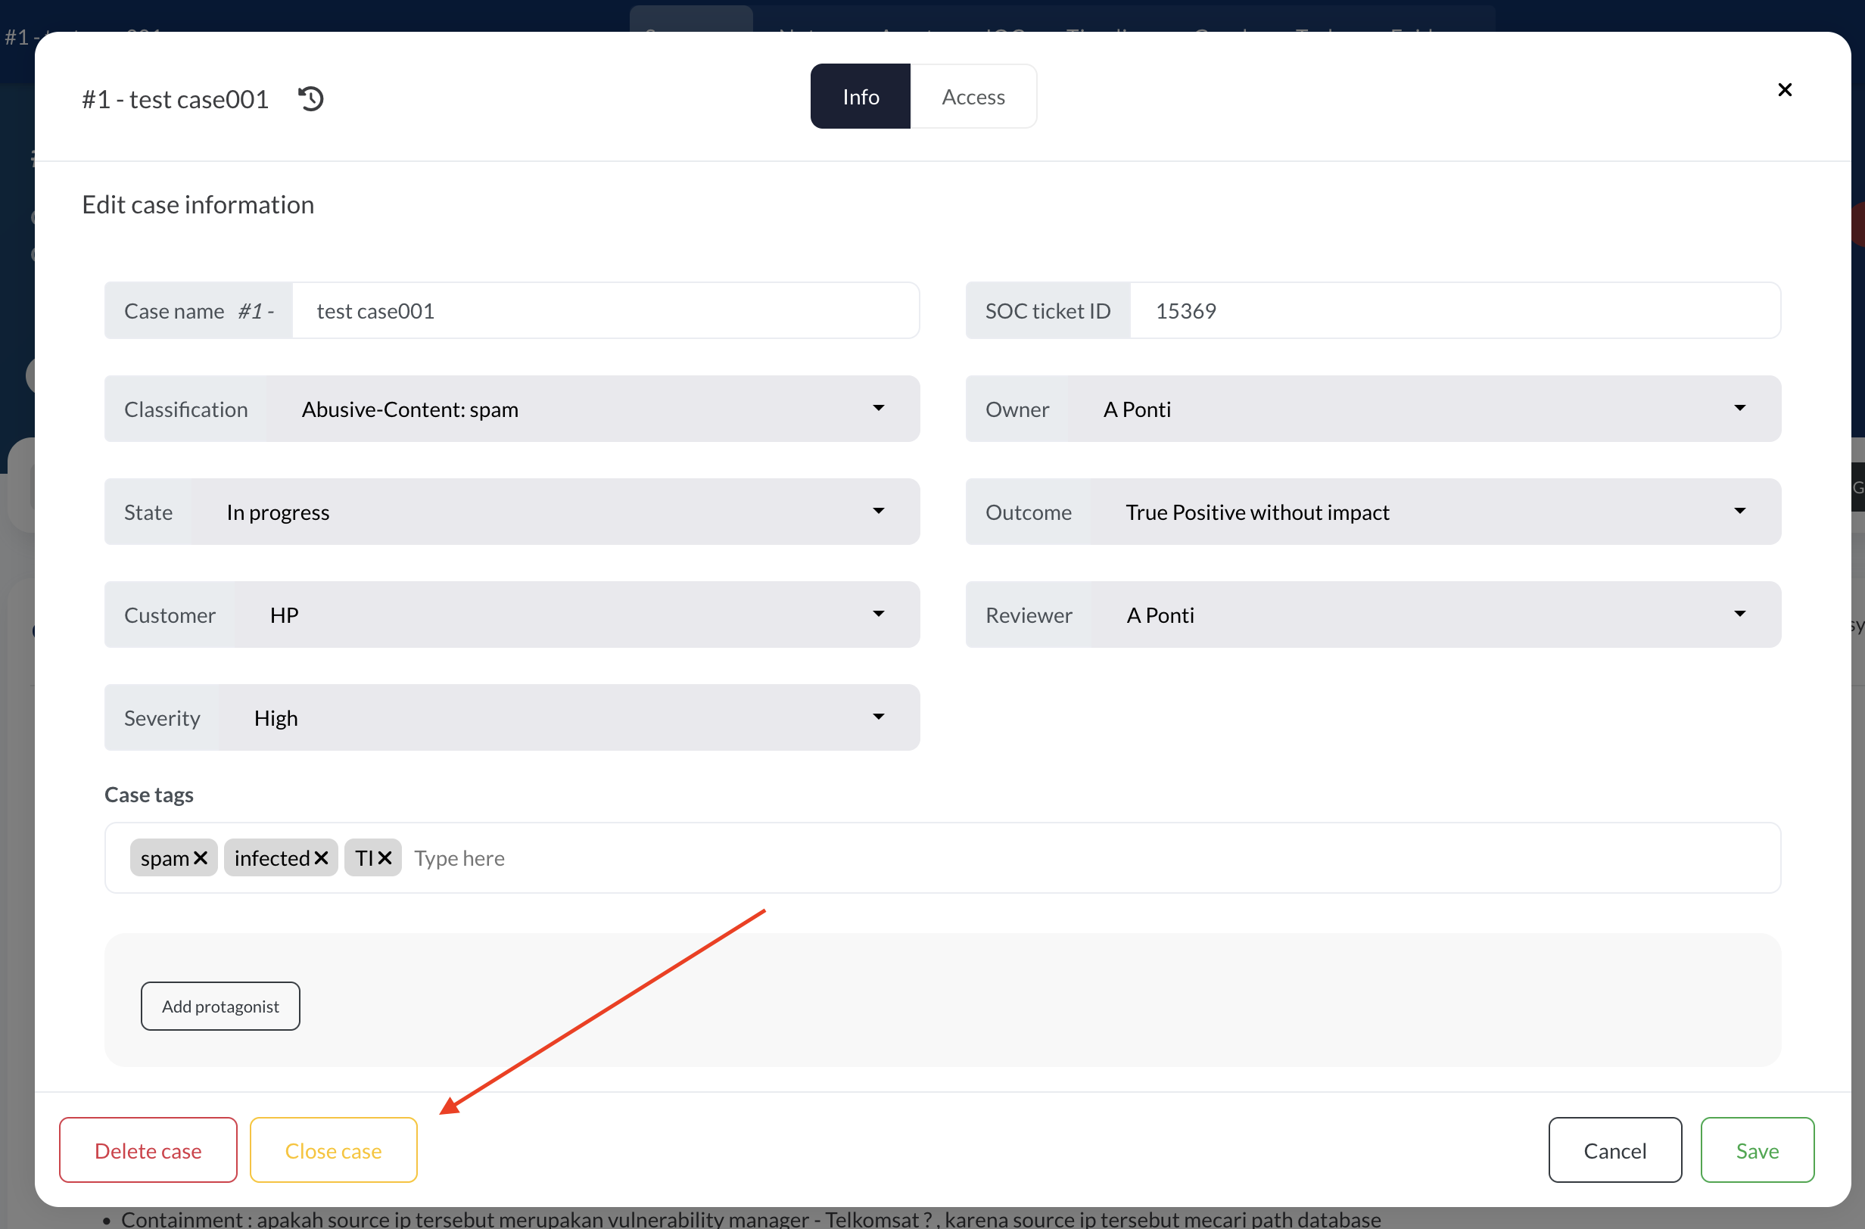The height and width of the screenshot is (1229, 1865).
Task: Remove the TI tag
Action: click(385, 857)
